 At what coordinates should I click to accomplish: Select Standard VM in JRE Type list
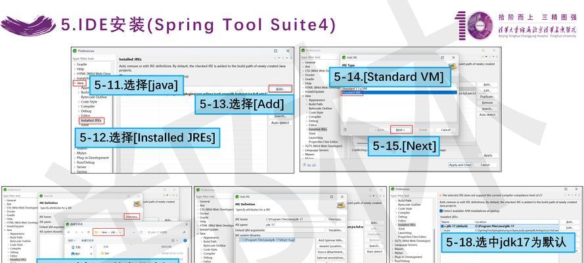coord(399,93)
